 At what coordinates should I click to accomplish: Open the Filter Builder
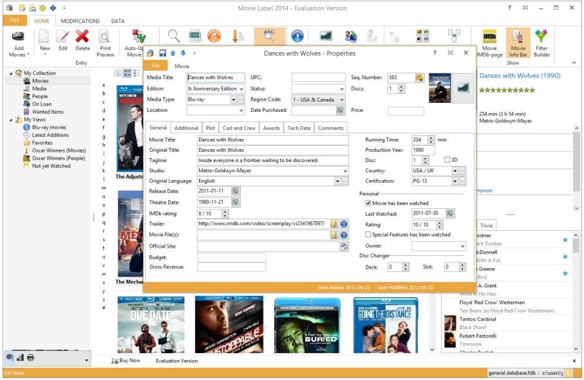(542, 43)
